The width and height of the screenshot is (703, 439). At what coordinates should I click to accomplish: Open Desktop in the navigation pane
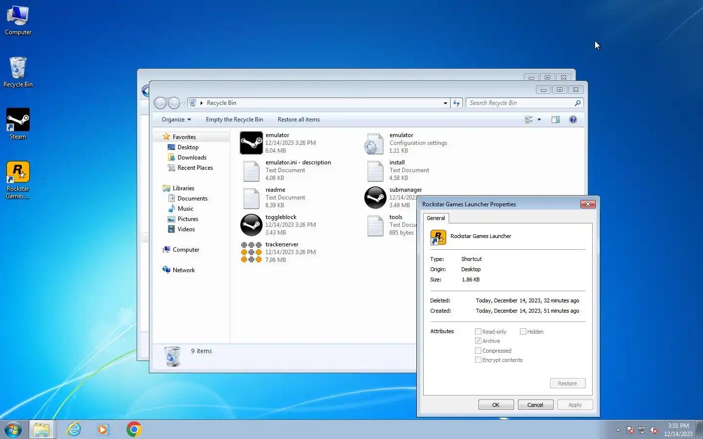[188, 147]
